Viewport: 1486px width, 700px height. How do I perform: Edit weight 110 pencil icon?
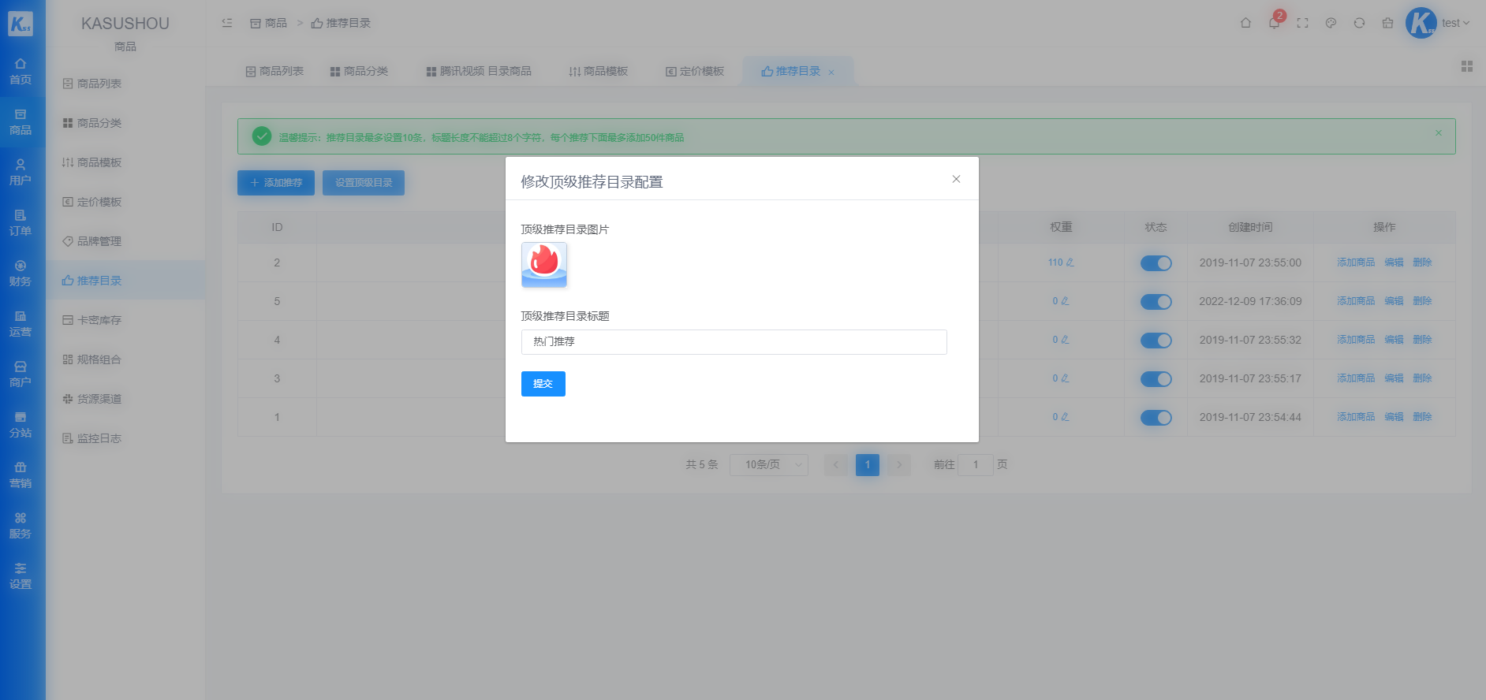pyautogui.click(x=1070, y=262)
